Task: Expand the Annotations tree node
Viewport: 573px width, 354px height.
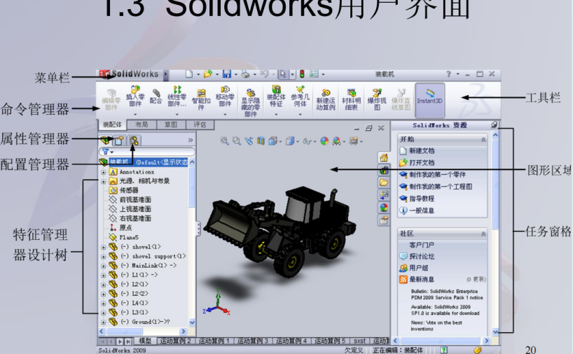Action: tap(104, 172)
